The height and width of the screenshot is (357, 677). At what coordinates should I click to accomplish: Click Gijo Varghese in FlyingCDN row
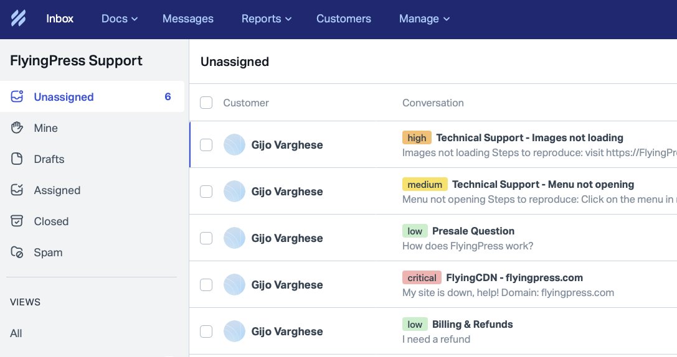287,285
